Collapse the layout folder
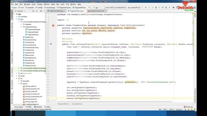The height and width of the screenshot is (116, 207). click(x=19, y=84)
